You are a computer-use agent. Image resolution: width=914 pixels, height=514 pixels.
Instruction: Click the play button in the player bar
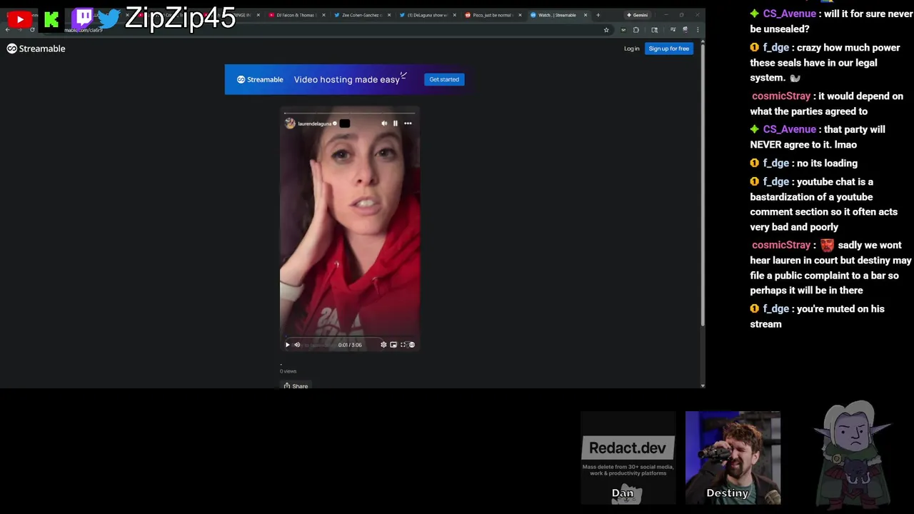tap(288, 345)
